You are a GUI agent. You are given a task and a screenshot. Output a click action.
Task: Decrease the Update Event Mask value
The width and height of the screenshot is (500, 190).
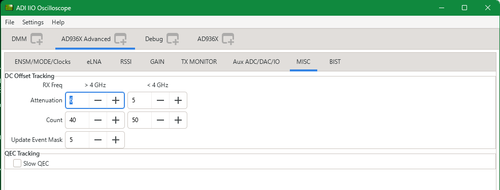click(x=98, y=140)
